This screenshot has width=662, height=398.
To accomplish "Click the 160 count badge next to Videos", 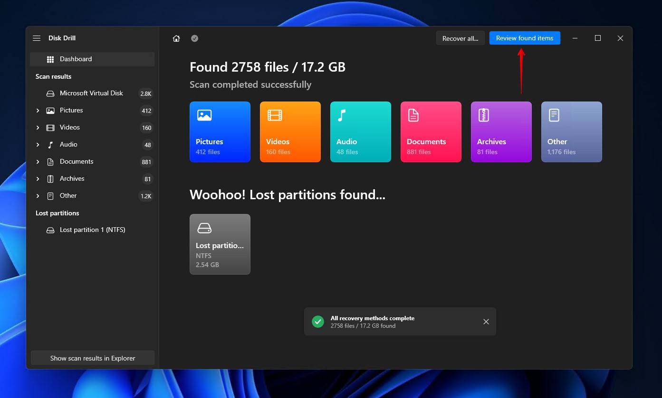I will point(146,128).
